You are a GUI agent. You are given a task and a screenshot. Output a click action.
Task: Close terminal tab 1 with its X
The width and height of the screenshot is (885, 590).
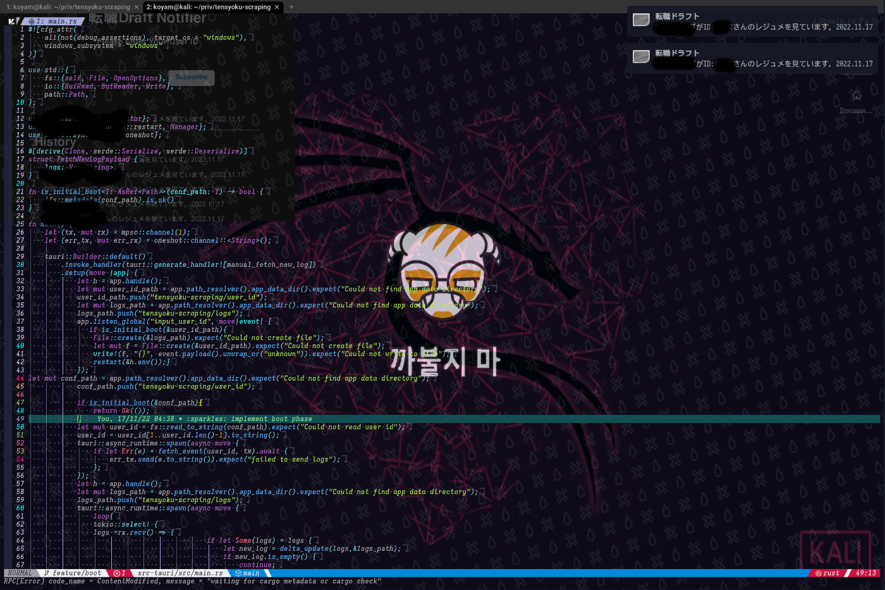tap(137, 7)
